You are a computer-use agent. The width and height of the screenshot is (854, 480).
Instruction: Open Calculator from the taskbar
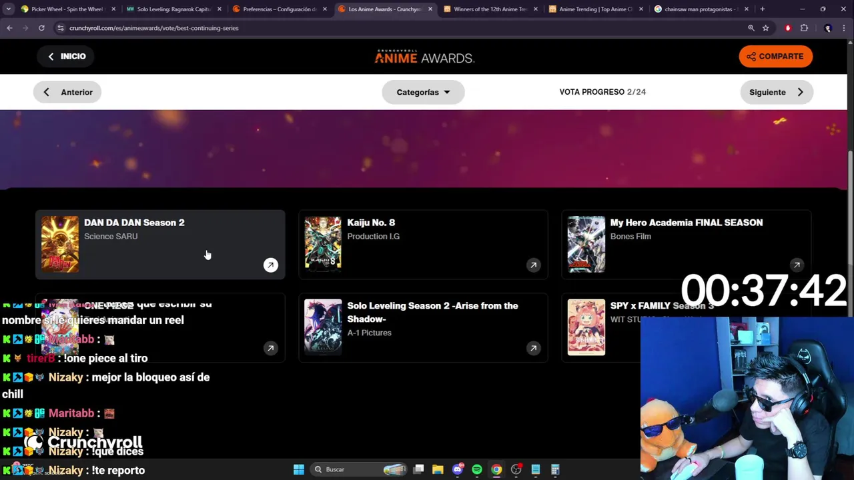555,469
